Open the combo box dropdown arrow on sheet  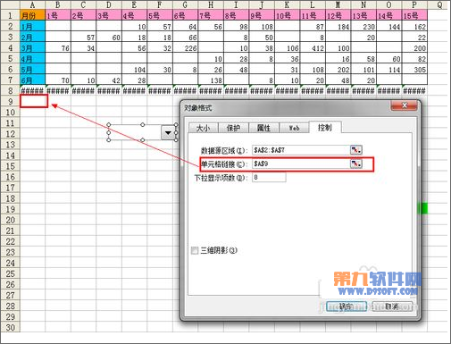pyautogui.click(x=168, y=133)
